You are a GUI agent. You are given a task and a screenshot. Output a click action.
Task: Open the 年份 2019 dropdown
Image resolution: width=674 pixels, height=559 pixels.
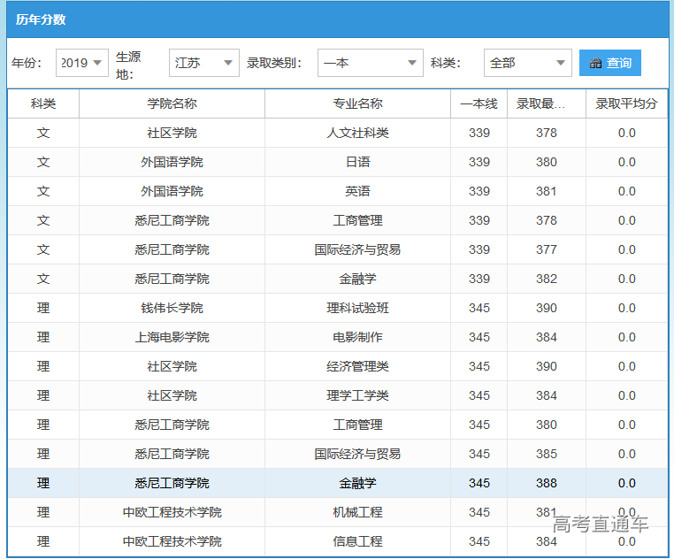[82, 63]
